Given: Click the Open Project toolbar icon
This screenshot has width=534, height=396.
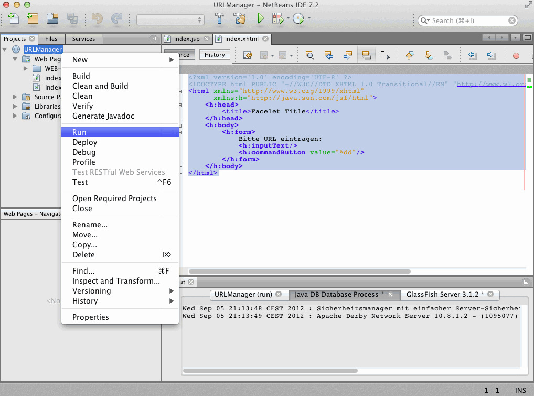Looking at the screenshot, I should (52, 19).
